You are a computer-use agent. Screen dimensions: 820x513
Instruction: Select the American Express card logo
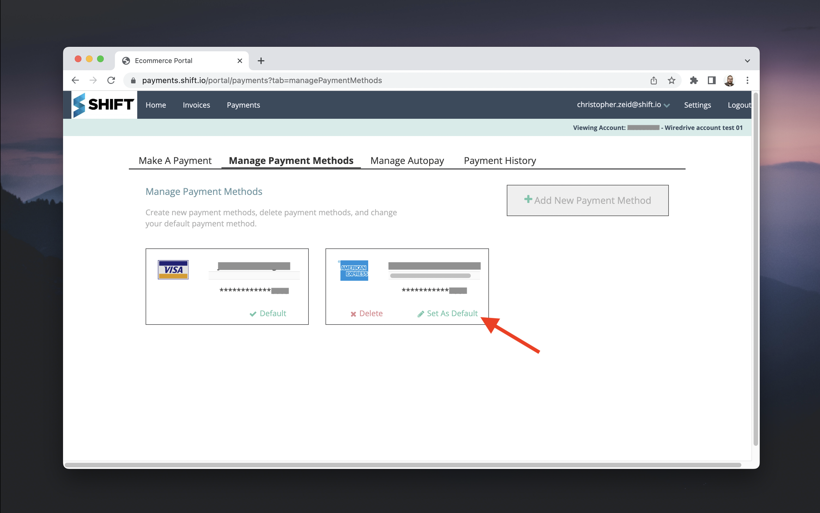point(354,270)
